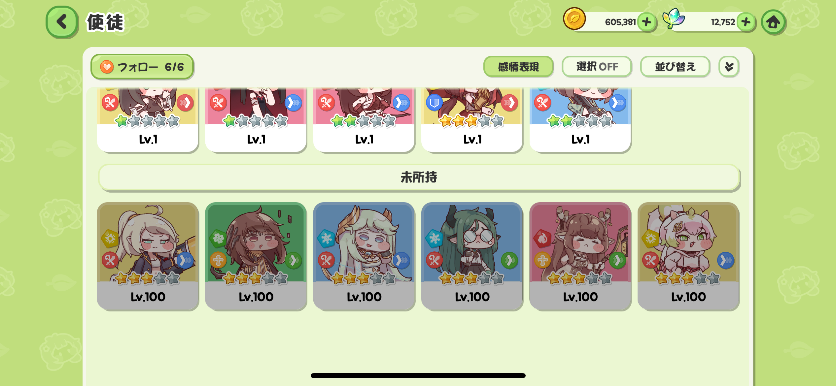Select the green-haired glasses Lv.100 apostle
The image size is (836, 386).
pos(472,256)
